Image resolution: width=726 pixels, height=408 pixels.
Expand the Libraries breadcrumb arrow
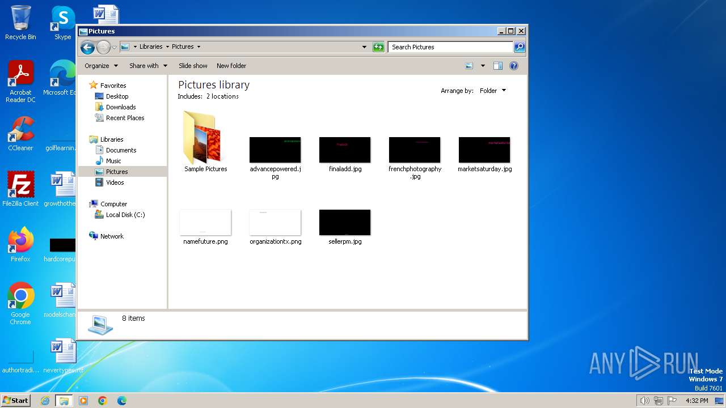coord(167,47)
